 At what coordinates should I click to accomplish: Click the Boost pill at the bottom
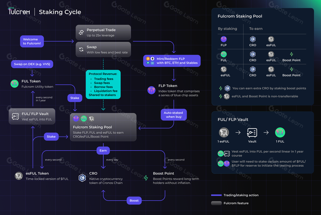(x=134, y=200)
